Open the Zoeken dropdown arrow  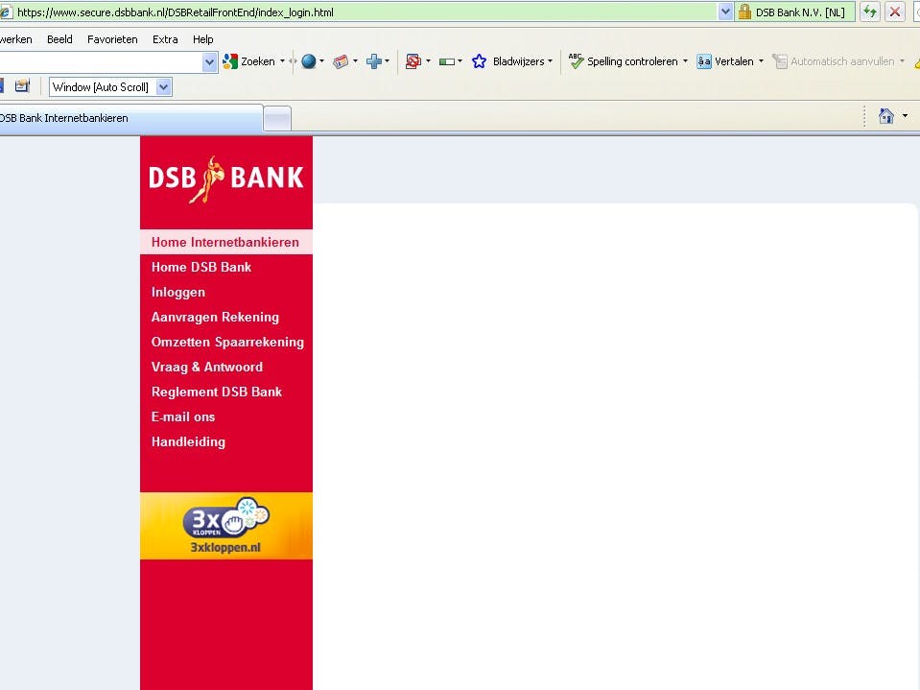click(282, 61)
